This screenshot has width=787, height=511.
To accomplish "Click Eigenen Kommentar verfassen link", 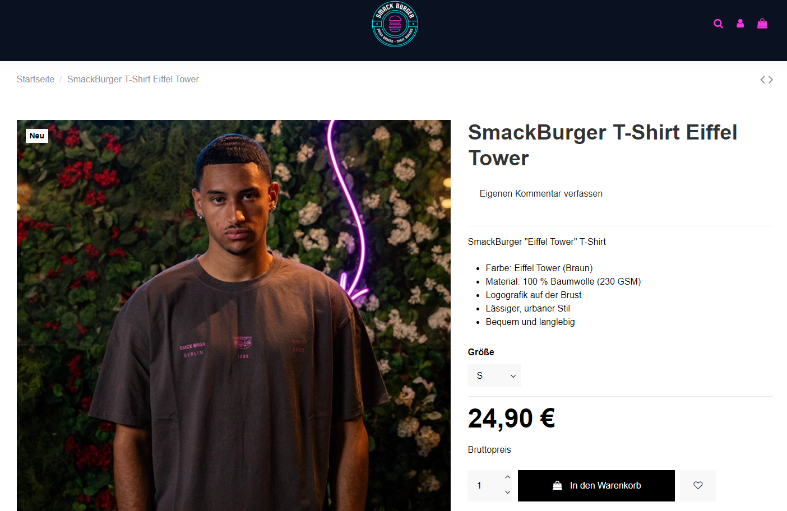I will point(541,193).
